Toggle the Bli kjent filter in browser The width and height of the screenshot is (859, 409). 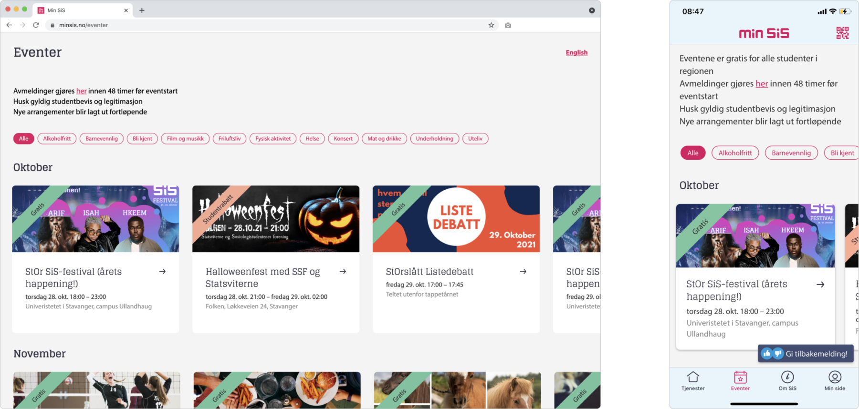(142, 139)
